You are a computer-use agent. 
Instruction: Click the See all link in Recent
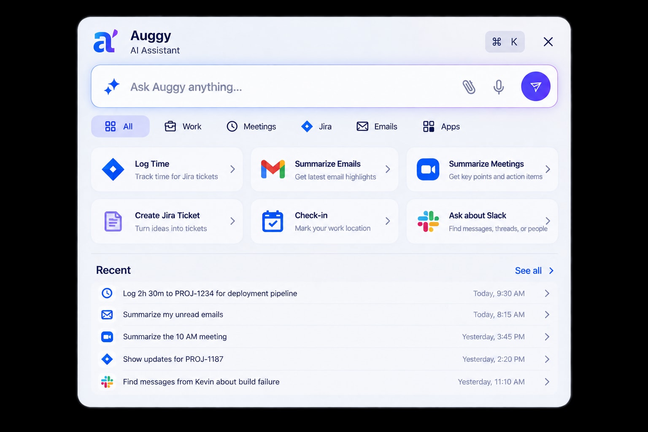point(534,270)
